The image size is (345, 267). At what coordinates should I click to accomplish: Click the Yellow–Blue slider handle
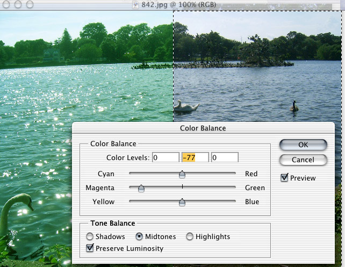click(x=182, y=202)
